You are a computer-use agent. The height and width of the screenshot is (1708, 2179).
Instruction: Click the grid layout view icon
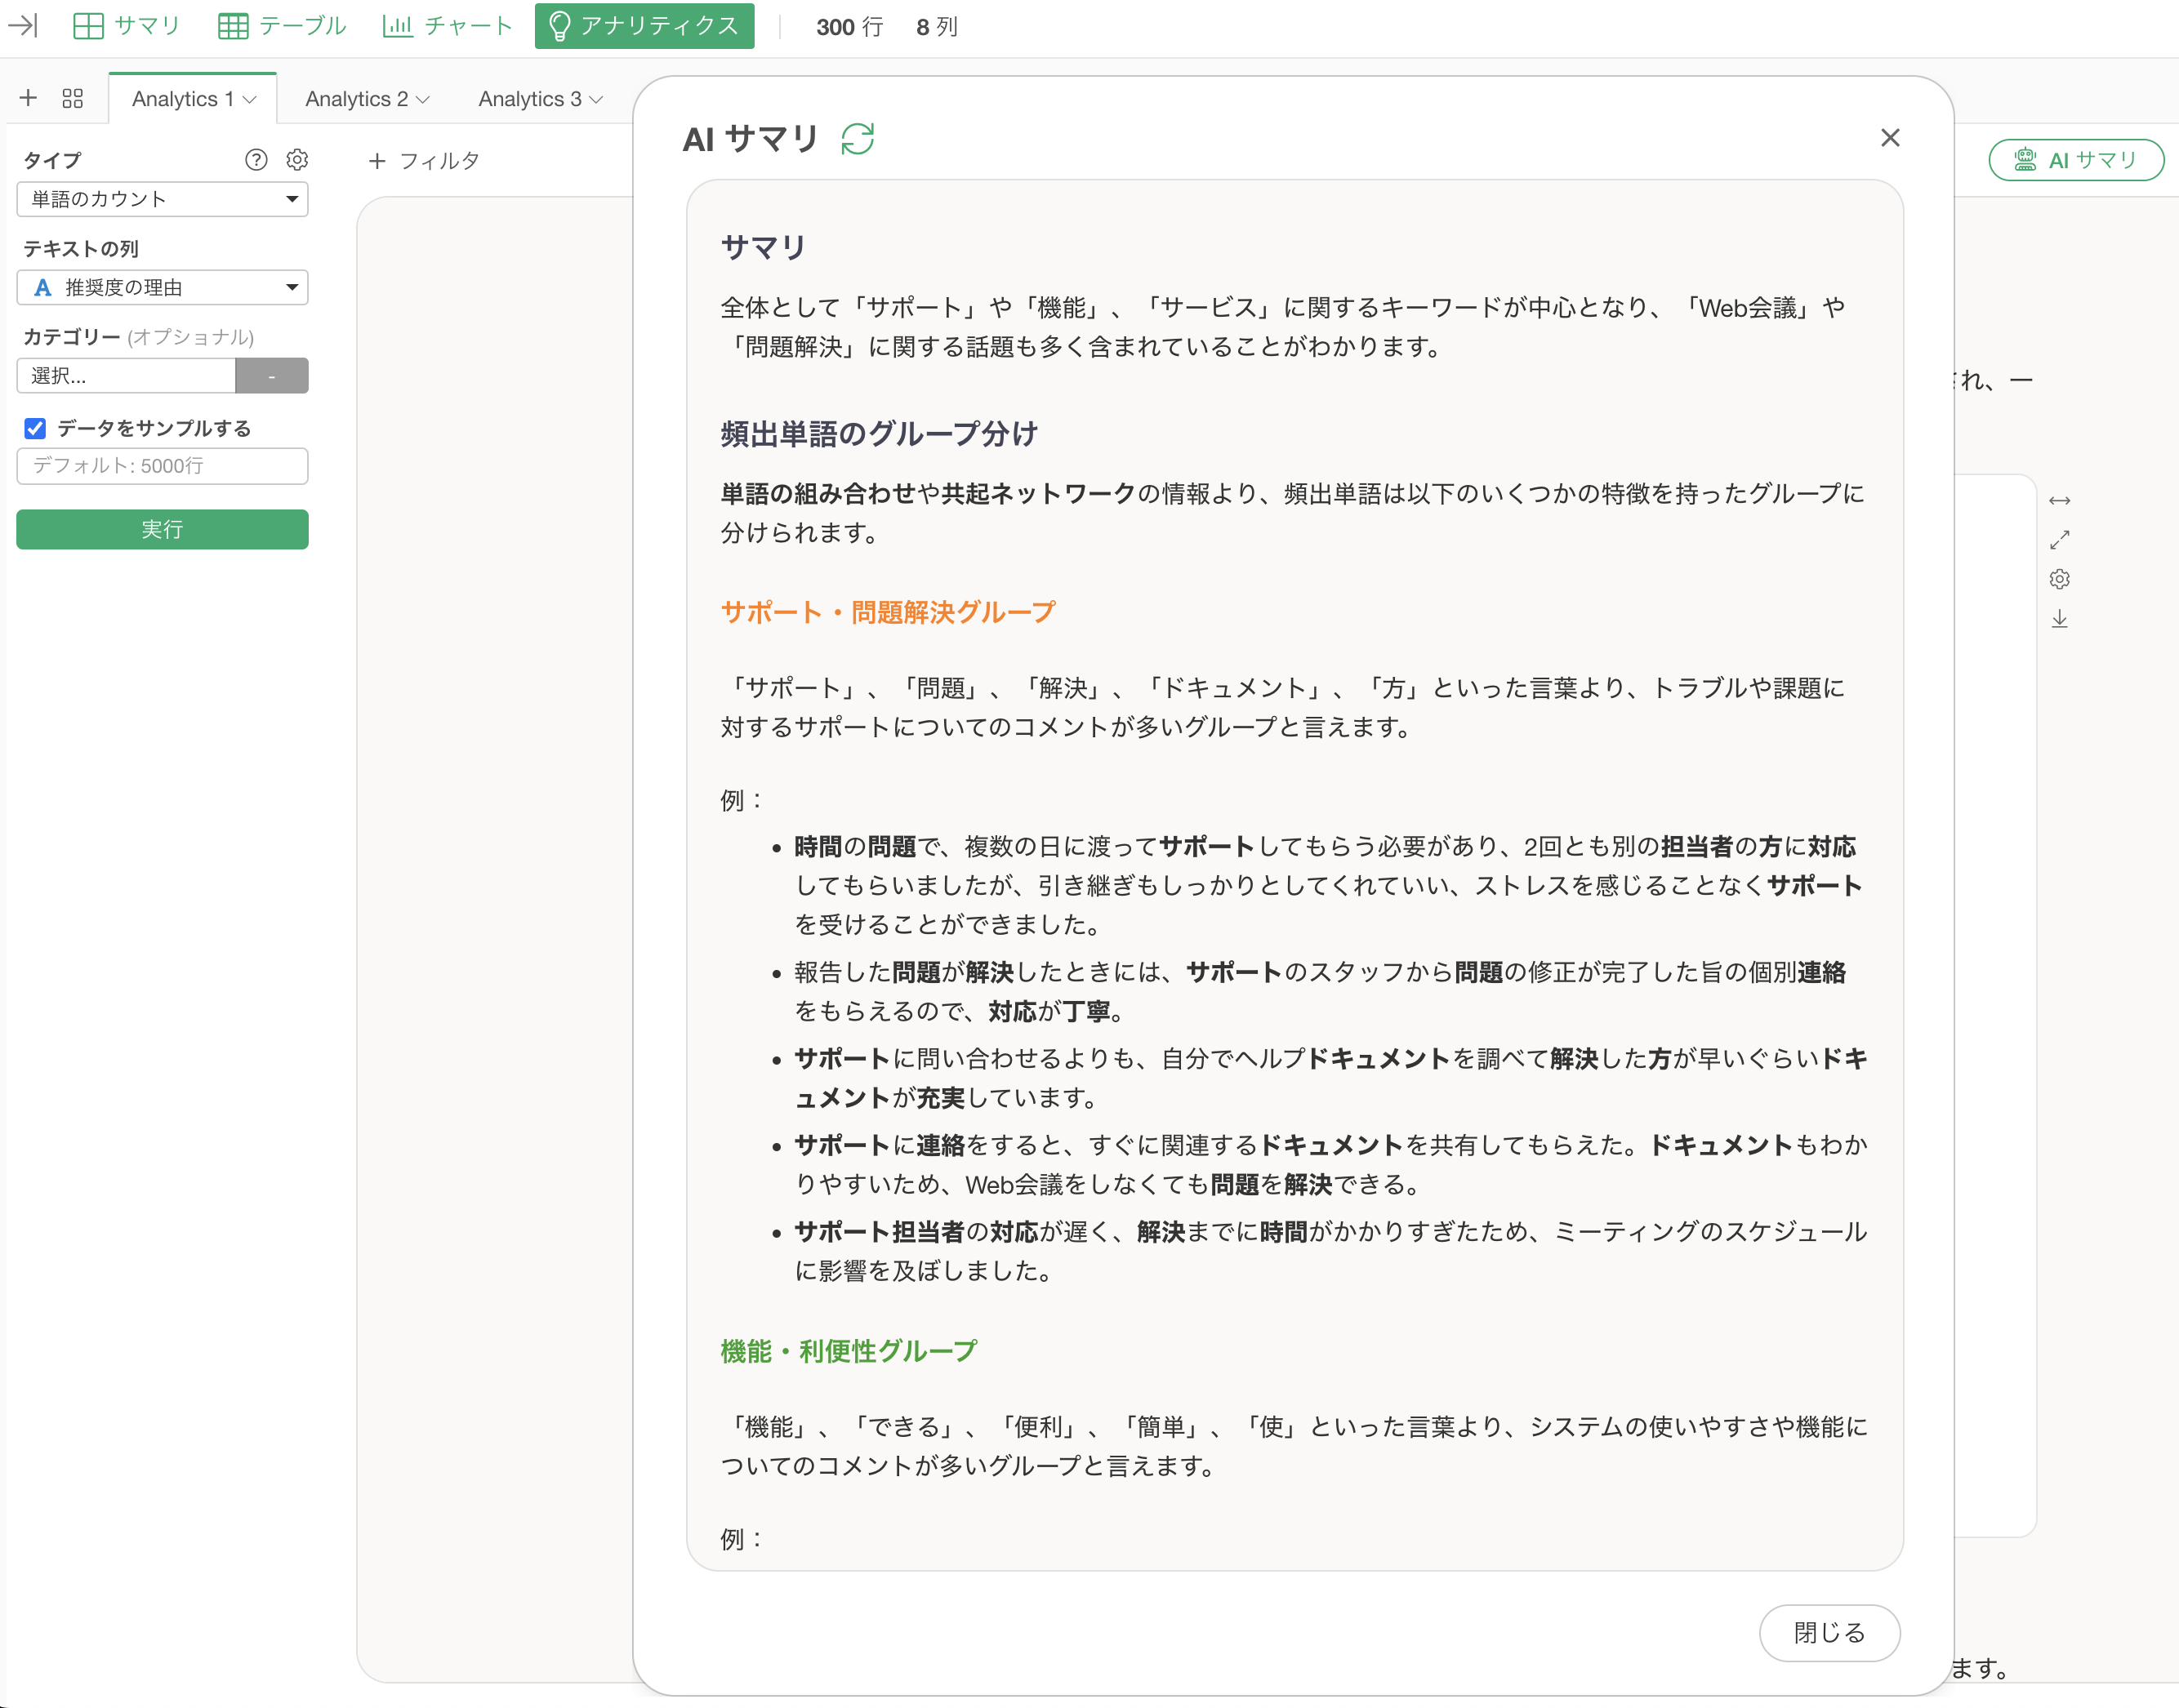[73, 98]
